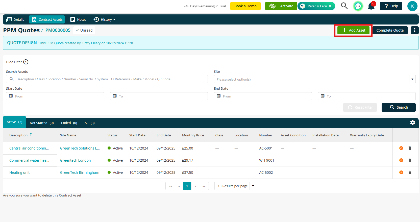The height and width of the screenshot is (222, 420).
Task: Switch to the Details tab
Action: point(15,19)
